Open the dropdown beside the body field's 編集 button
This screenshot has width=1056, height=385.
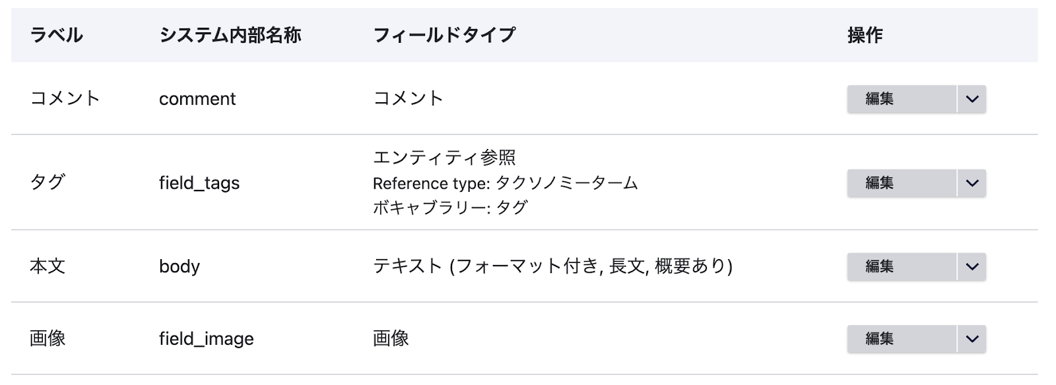pyautogui.click(x=970, y=267)
